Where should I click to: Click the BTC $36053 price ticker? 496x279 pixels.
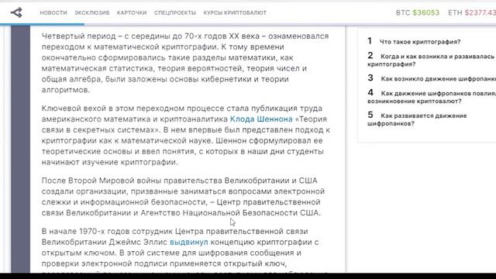pos(418,12)
